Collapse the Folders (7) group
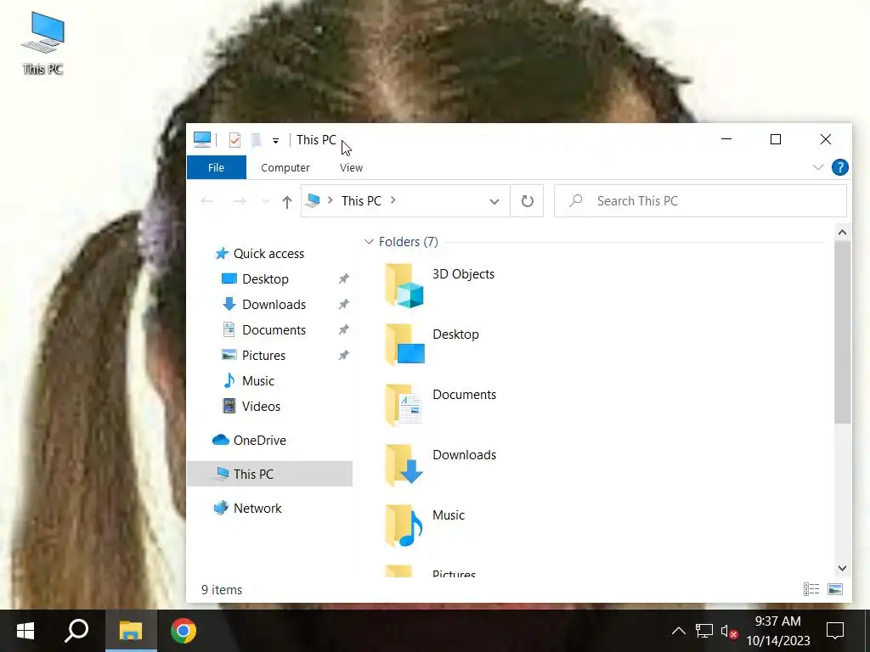Image resolution: width=870 pixels, height=652 pixels. tap(369, 242)
